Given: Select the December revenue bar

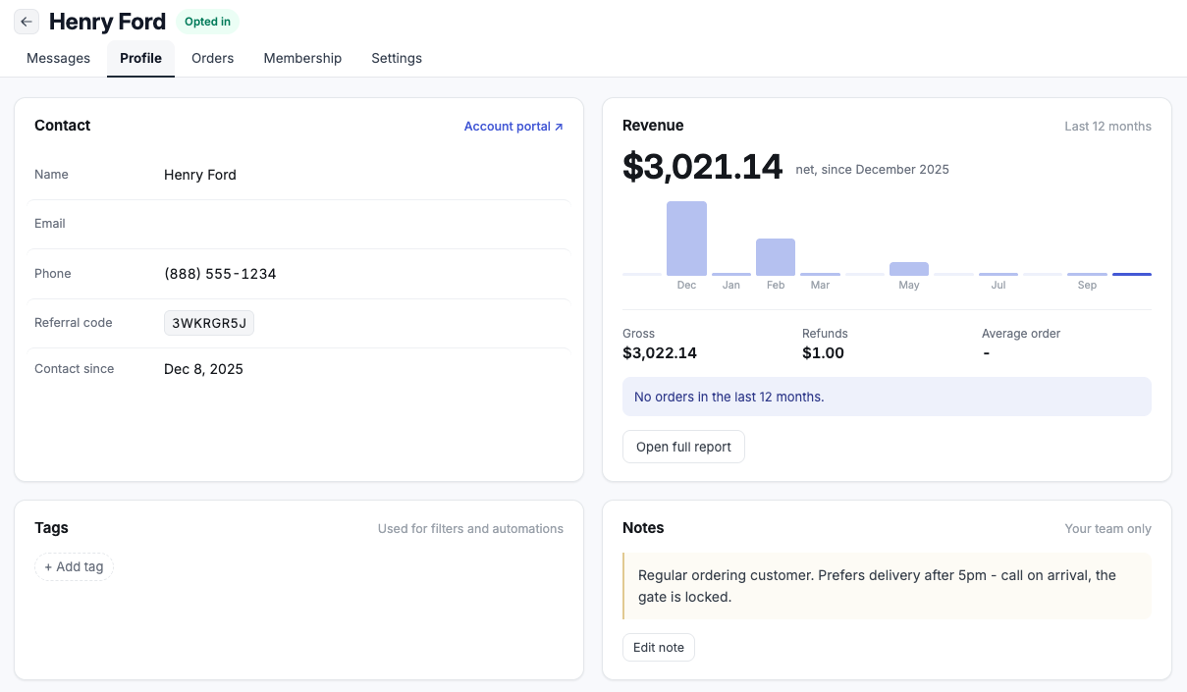Looking at the screenshot, I should point(686,239).
